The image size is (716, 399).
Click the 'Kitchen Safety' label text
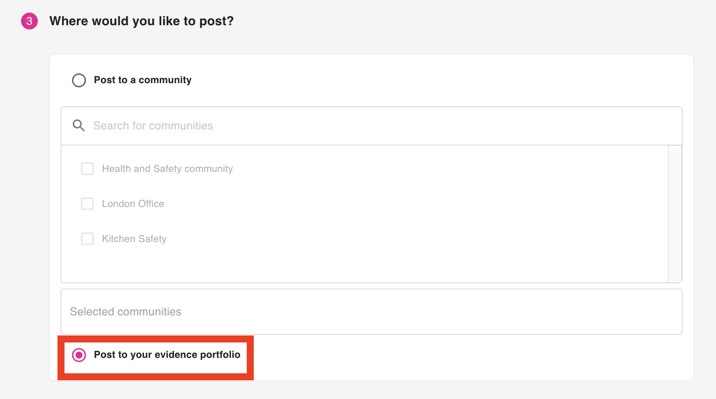click(x=134, y=239)
